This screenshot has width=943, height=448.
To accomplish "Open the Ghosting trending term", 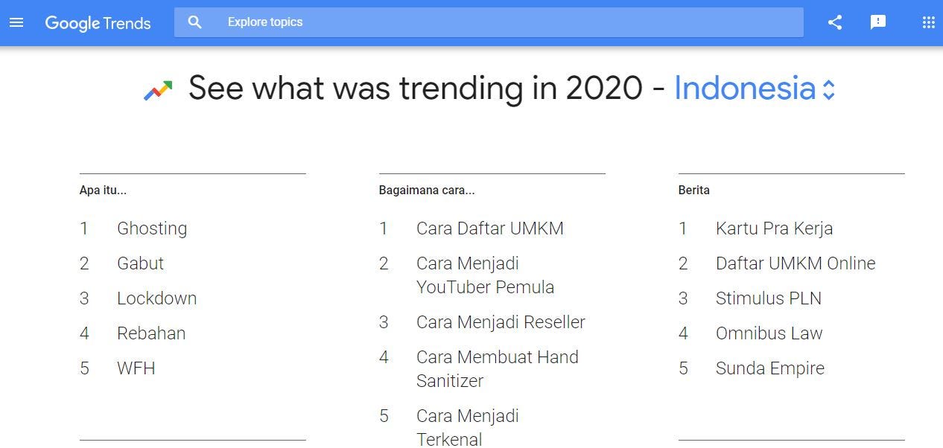I will (152, 228).
